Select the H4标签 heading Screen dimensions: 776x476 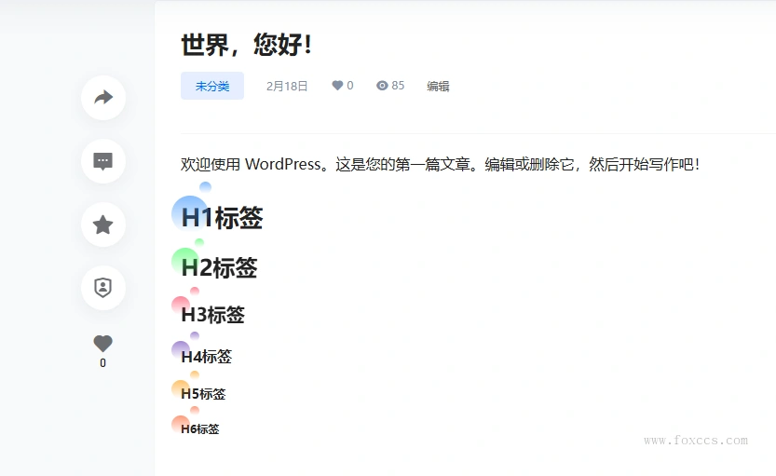tap(207, 357)
